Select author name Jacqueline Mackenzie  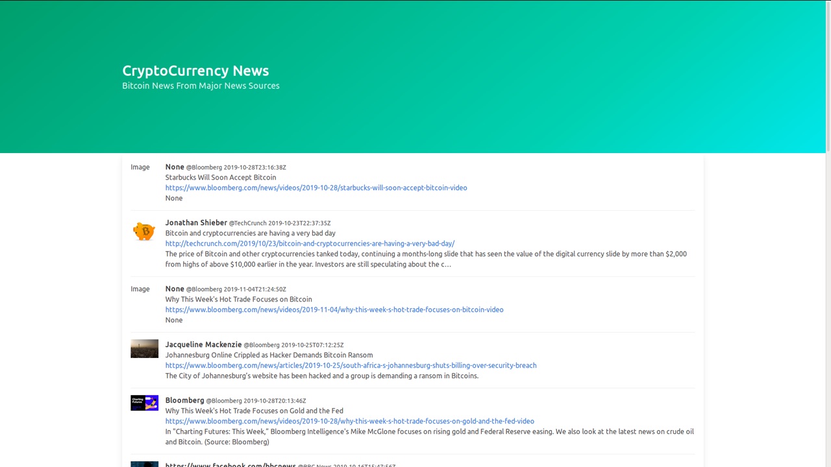point(203,344)
